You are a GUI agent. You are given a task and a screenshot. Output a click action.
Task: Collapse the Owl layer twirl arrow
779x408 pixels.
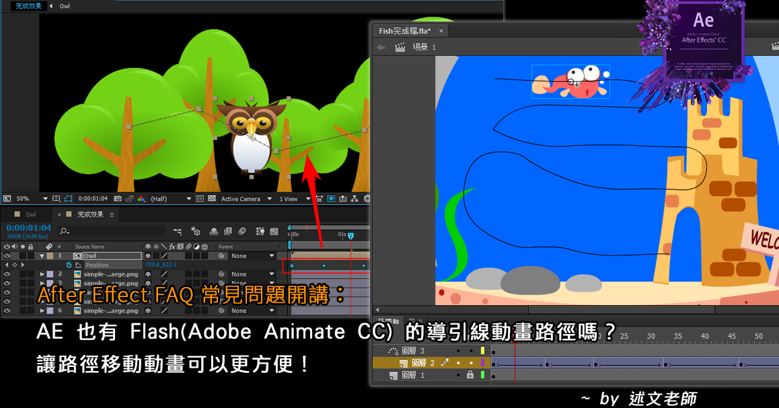(x=42, y=256)
